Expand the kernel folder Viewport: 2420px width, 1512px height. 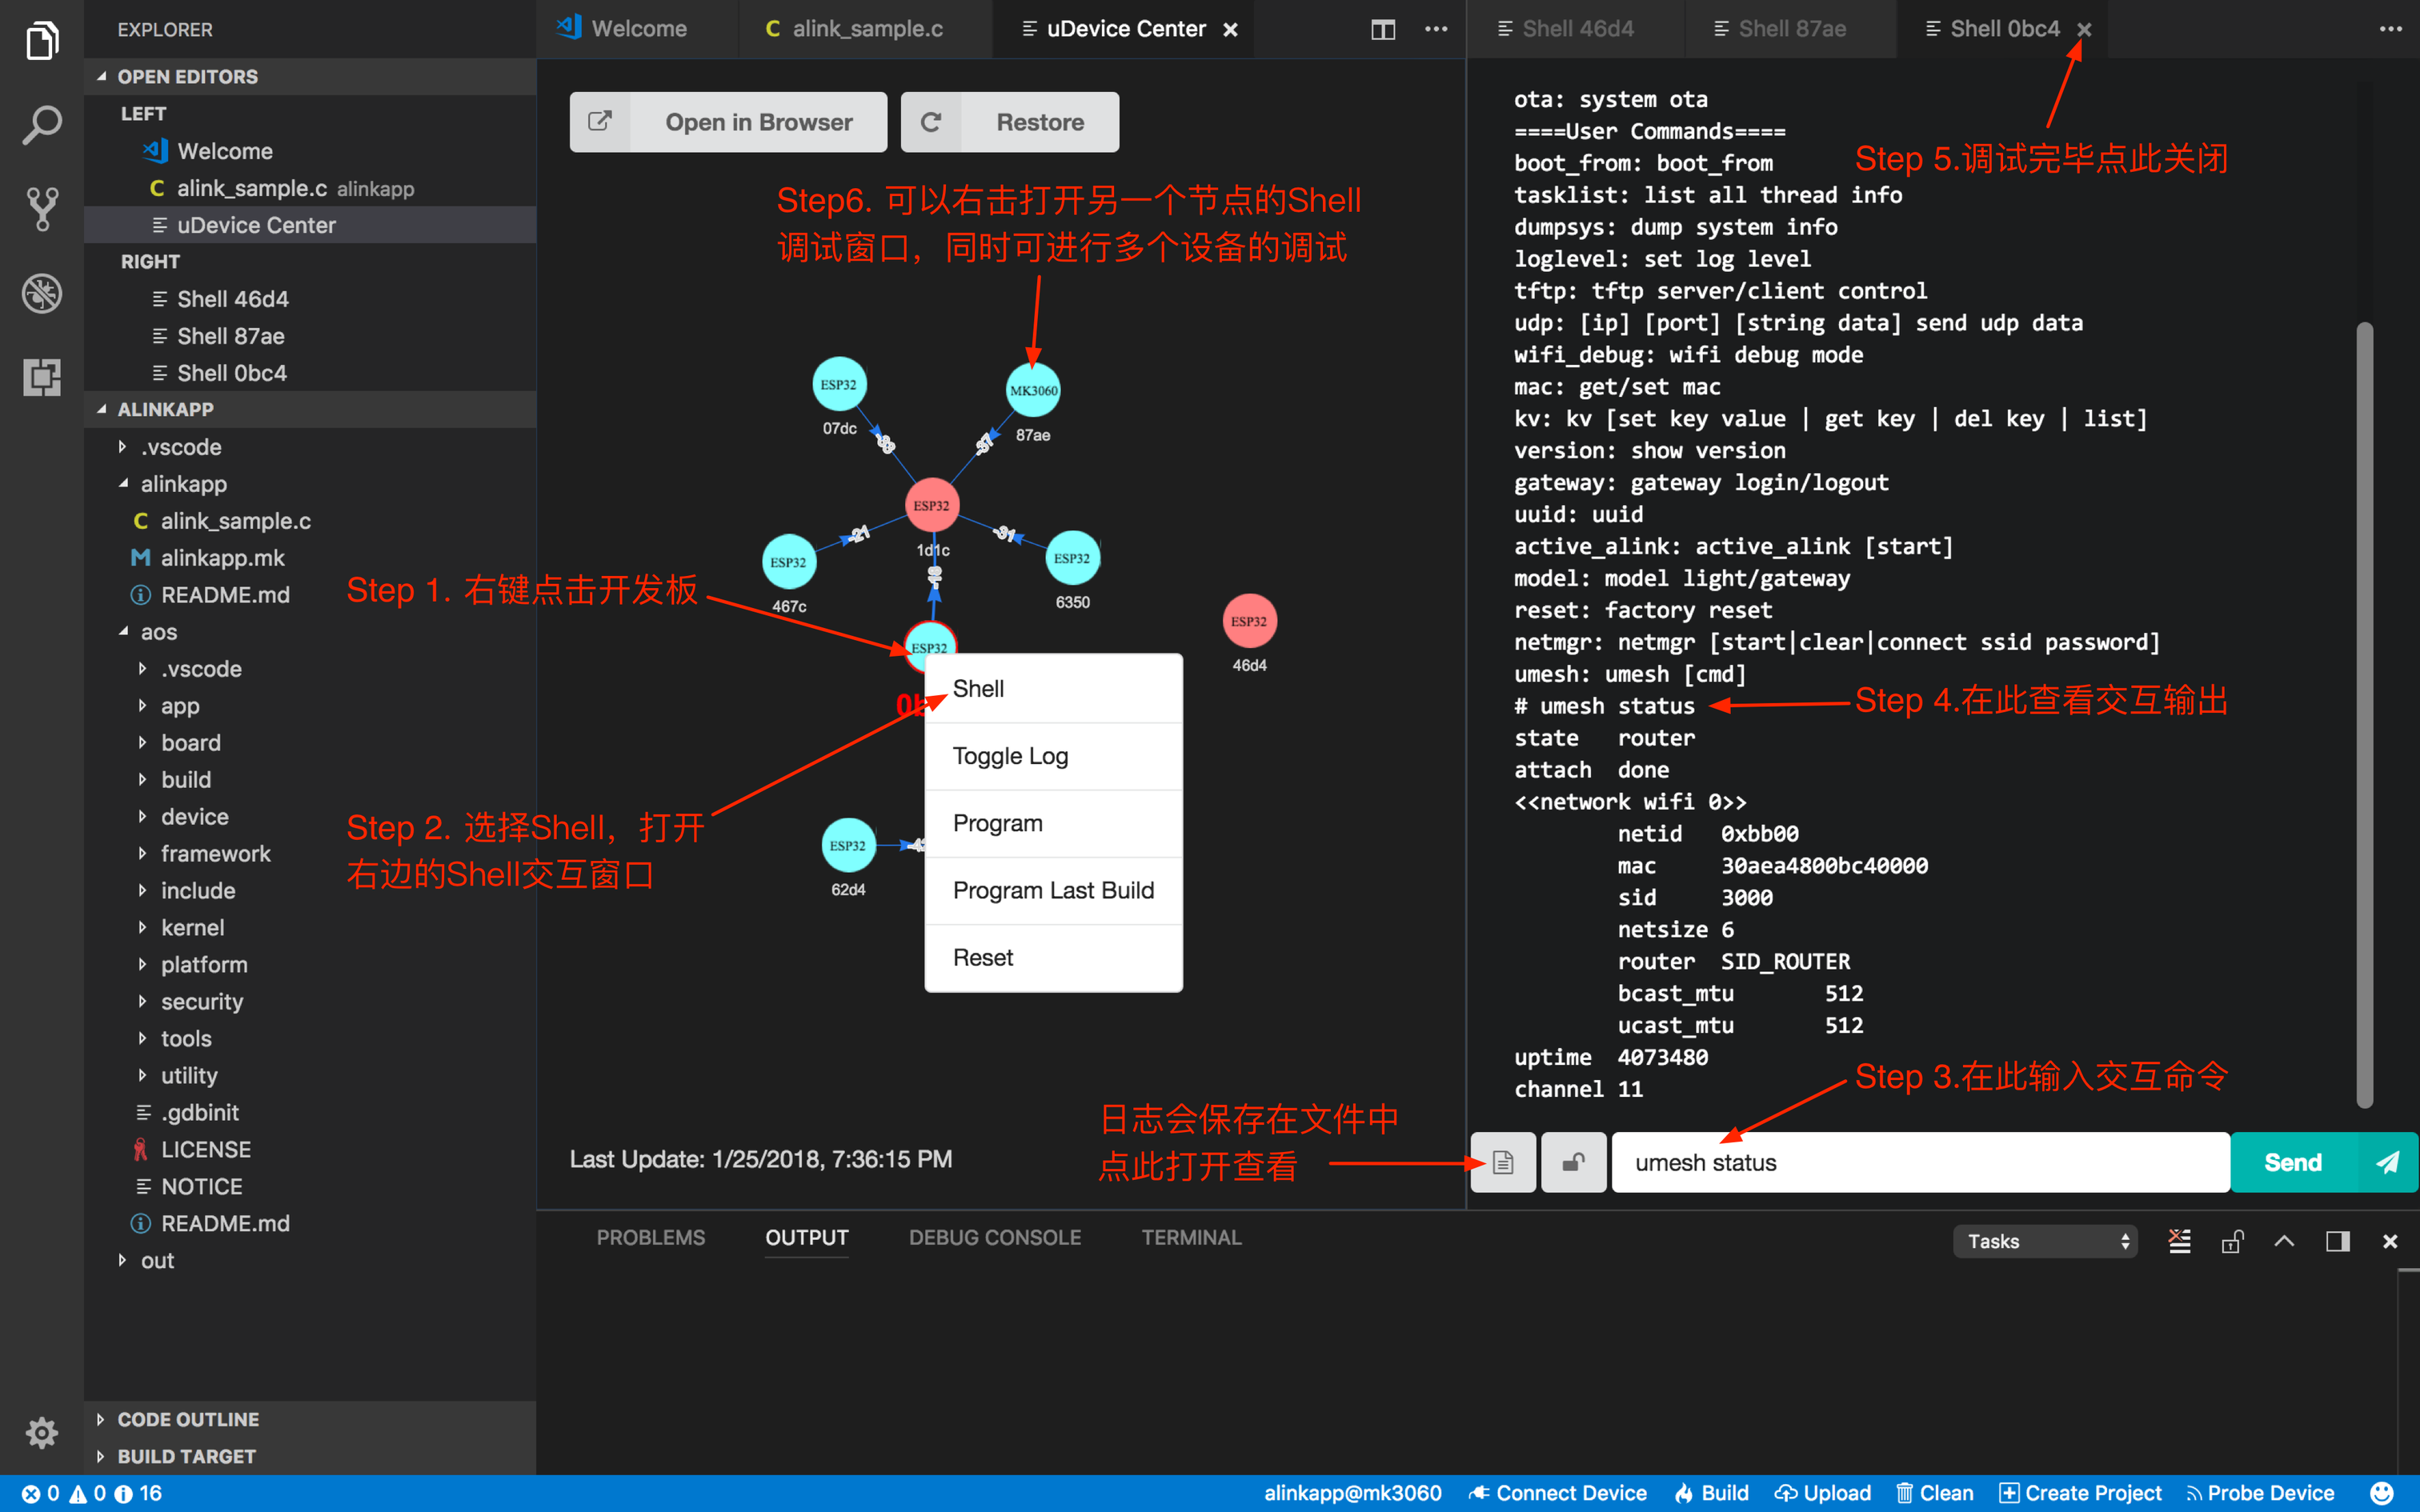(x=192, y=927)
